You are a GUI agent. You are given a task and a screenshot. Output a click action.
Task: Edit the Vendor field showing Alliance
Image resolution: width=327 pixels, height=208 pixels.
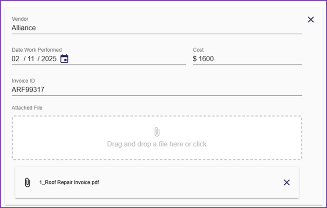pos(157,28)
